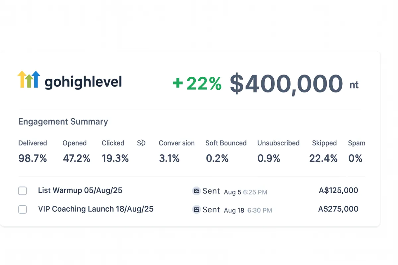Select the Skipped 22.4% metric

323,158
